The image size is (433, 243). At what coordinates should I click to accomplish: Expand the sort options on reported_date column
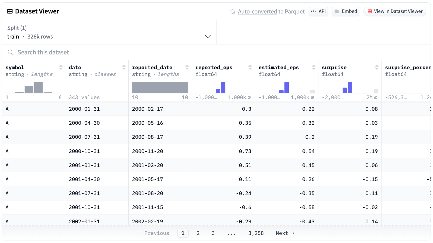pyautogui.click(x=187, y=67)
